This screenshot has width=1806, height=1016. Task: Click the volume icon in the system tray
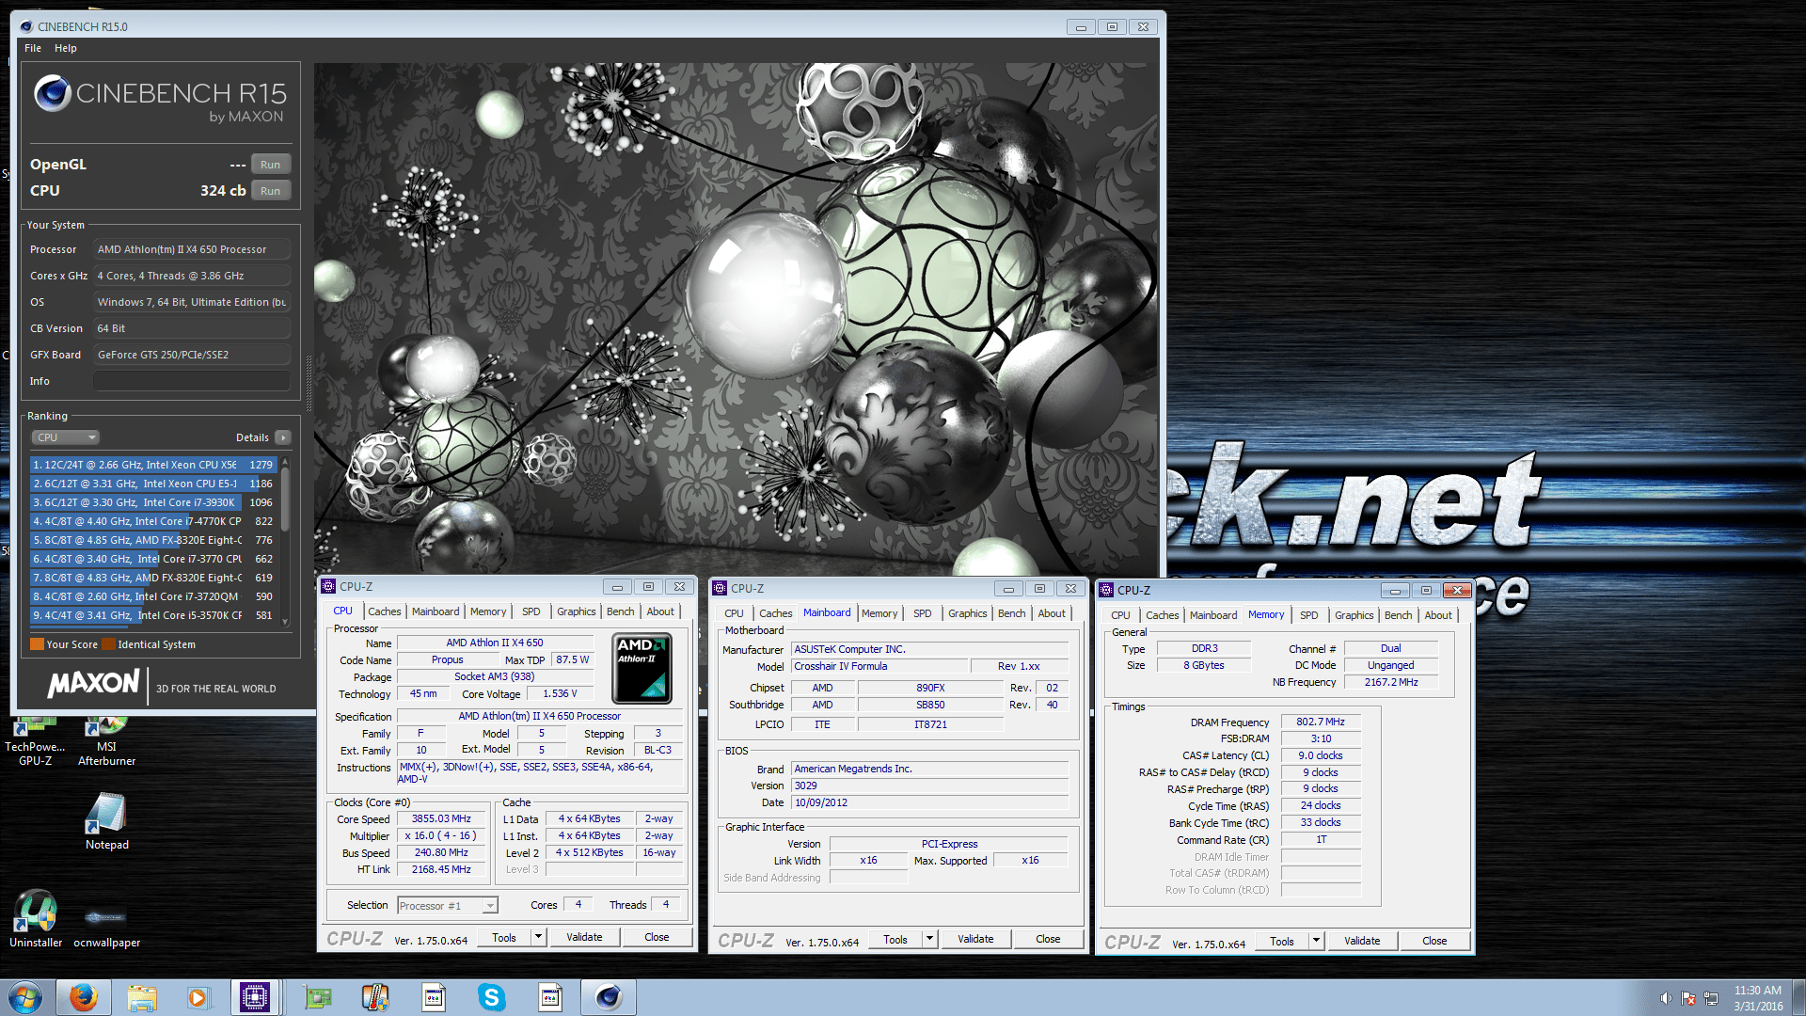[1666, 997]
